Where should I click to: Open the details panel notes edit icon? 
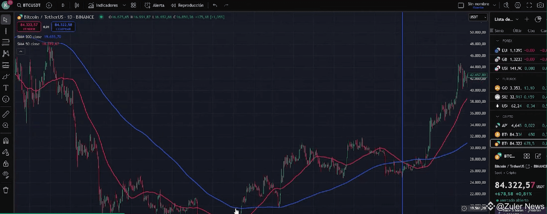pyautogui.click(x=538, y=156)
